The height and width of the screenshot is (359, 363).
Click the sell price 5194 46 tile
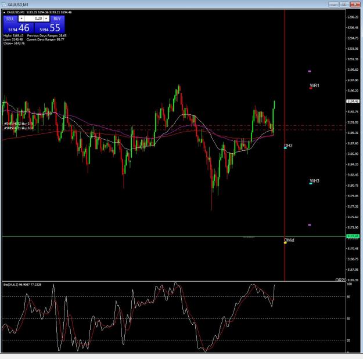coord(19,28)
